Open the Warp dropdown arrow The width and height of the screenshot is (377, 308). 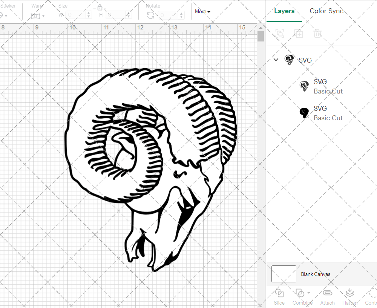[43, 16]
